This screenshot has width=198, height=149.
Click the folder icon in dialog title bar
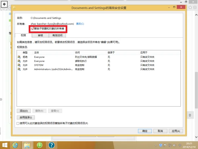[14, 8]
